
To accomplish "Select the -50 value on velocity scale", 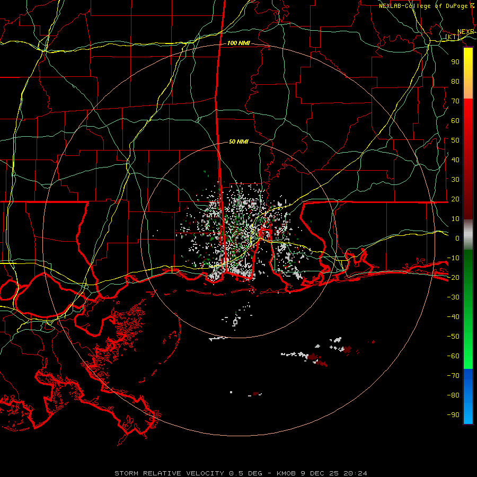I will (453, 337).
